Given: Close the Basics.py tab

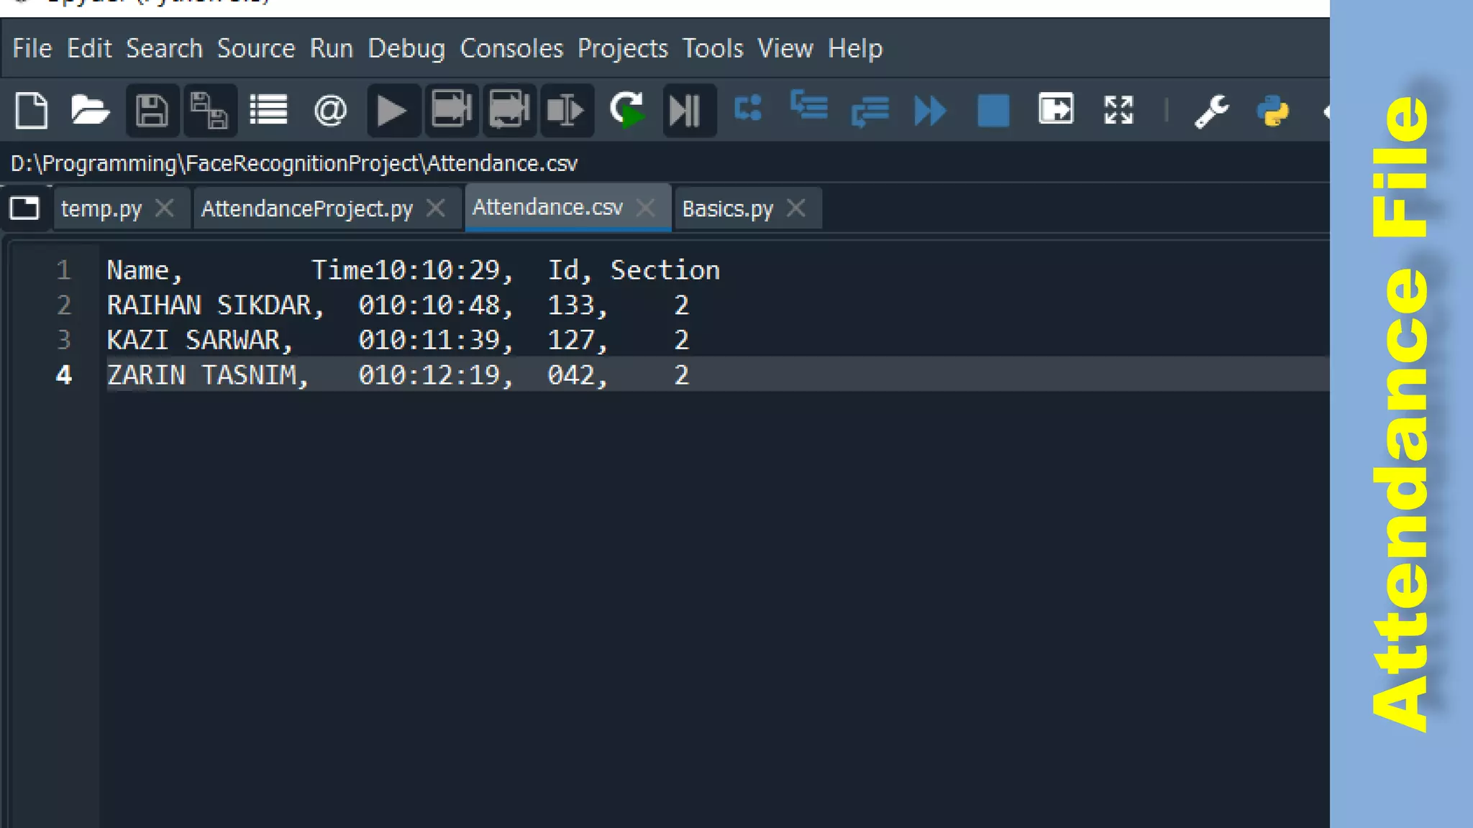Looking at the screenshot, I should click(796, 208).
